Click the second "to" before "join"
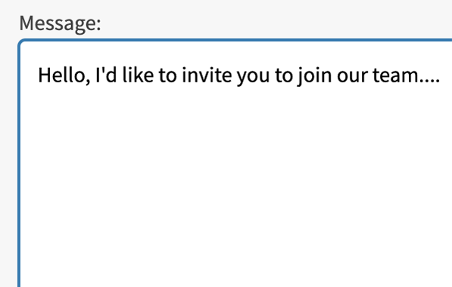Screen dimensions: 452x287 [x=284, y=76]
